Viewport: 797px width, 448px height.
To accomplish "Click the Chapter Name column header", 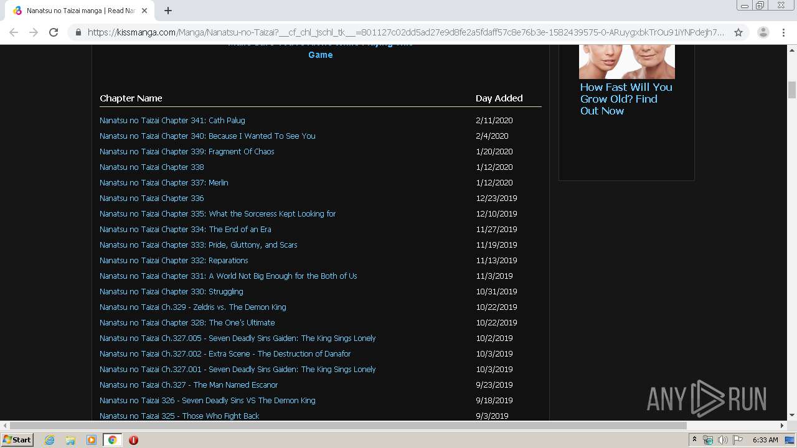I will click(131, 98).
